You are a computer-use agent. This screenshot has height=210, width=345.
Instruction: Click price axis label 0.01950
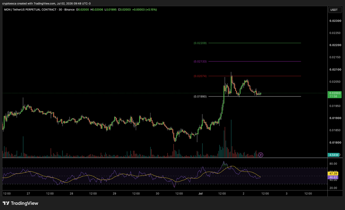(335, 106)
